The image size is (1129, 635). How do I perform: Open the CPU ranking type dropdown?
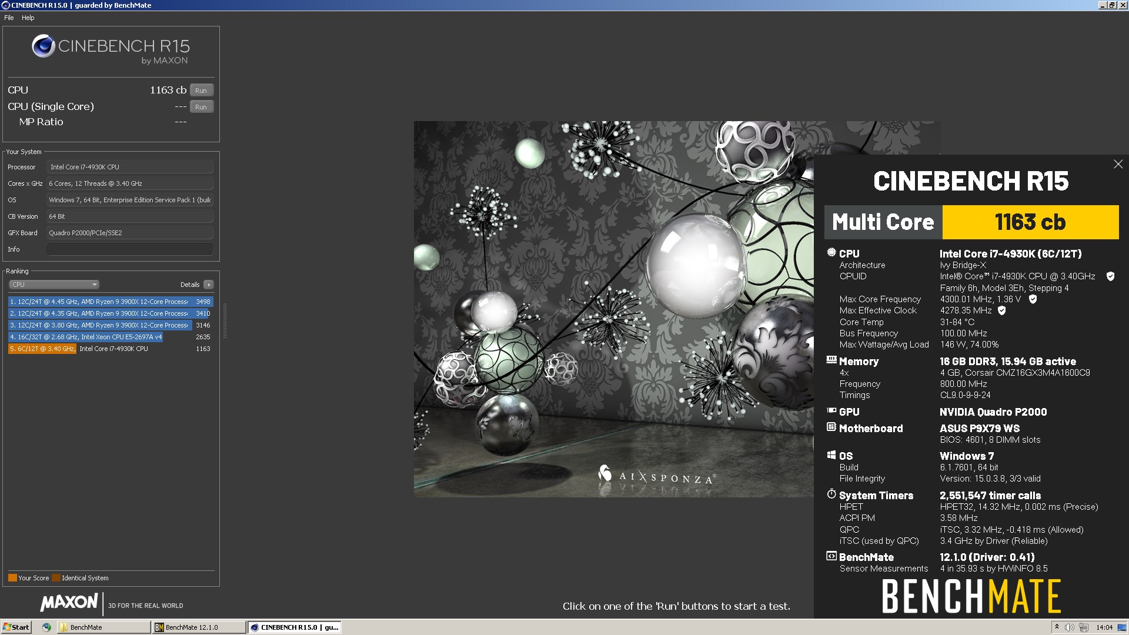point(54,285)
